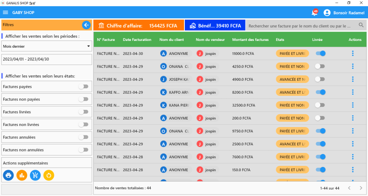
Task: Open the hamburger navigation menu
Action: 5,13
